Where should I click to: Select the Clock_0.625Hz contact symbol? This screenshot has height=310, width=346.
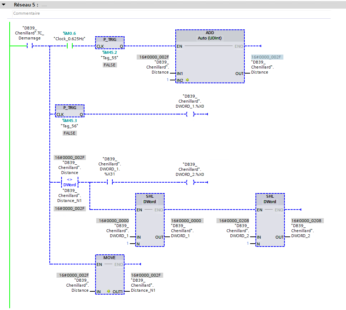pyautogui.click(x=70, y=46)
